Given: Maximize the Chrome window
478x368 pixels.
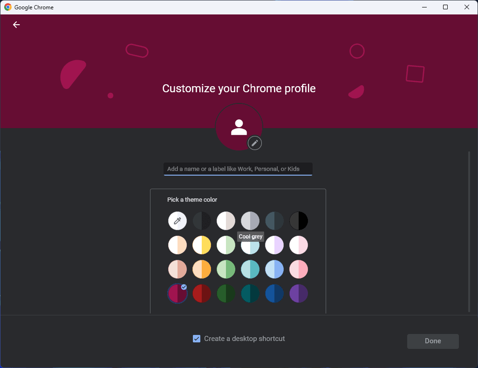Looking at the screenshot, I should [445, 7].
